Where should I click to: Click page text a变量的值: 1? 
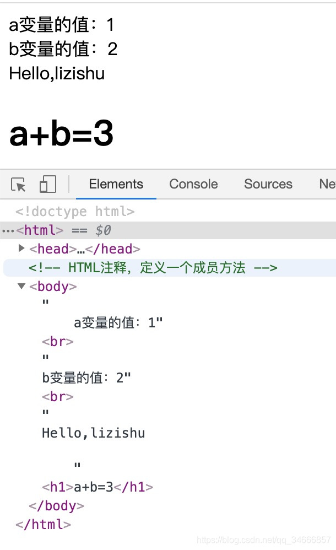coord(61,25)
